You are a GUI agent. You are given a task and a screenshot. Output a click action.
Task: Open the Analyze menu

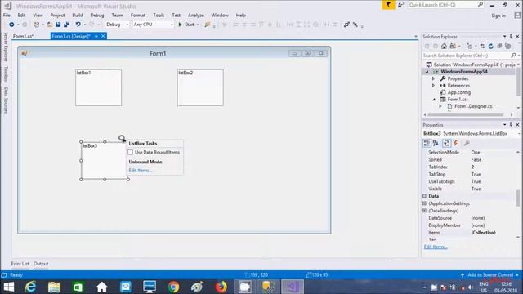[x=196, y=15]
